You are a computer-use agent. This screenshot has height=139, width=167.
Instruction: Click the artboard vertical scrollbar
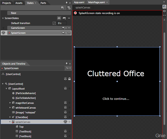tap(164, 78)
